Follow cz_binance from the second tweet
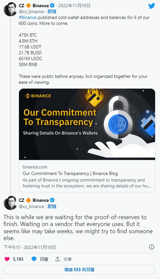 (52, 206)
